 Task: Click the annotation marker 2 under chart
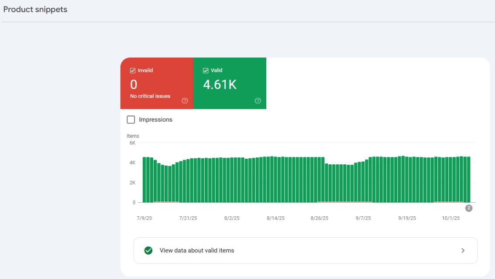tap(469, 208)
